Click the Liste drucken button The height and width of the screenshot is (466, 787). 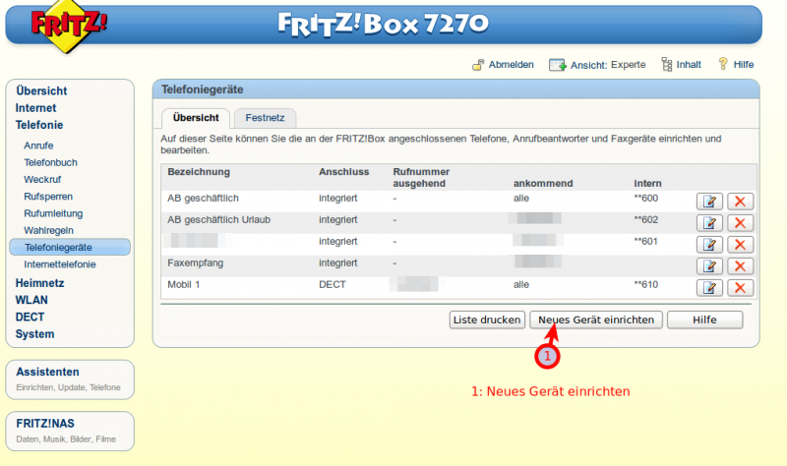(x=487, y=320)
